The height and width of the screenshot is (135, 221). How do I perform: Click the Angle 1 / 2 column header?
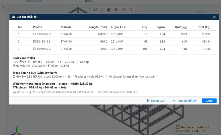click(x=118, y=27)
